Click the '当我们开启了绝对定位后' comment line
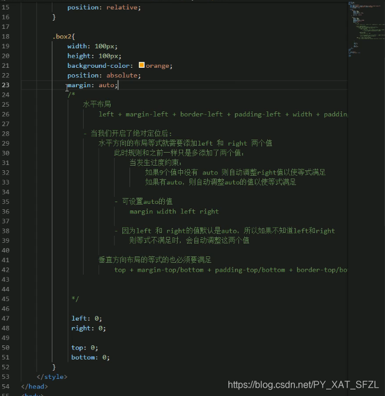Screen dimensions: 385x396 tap(128, 133)
